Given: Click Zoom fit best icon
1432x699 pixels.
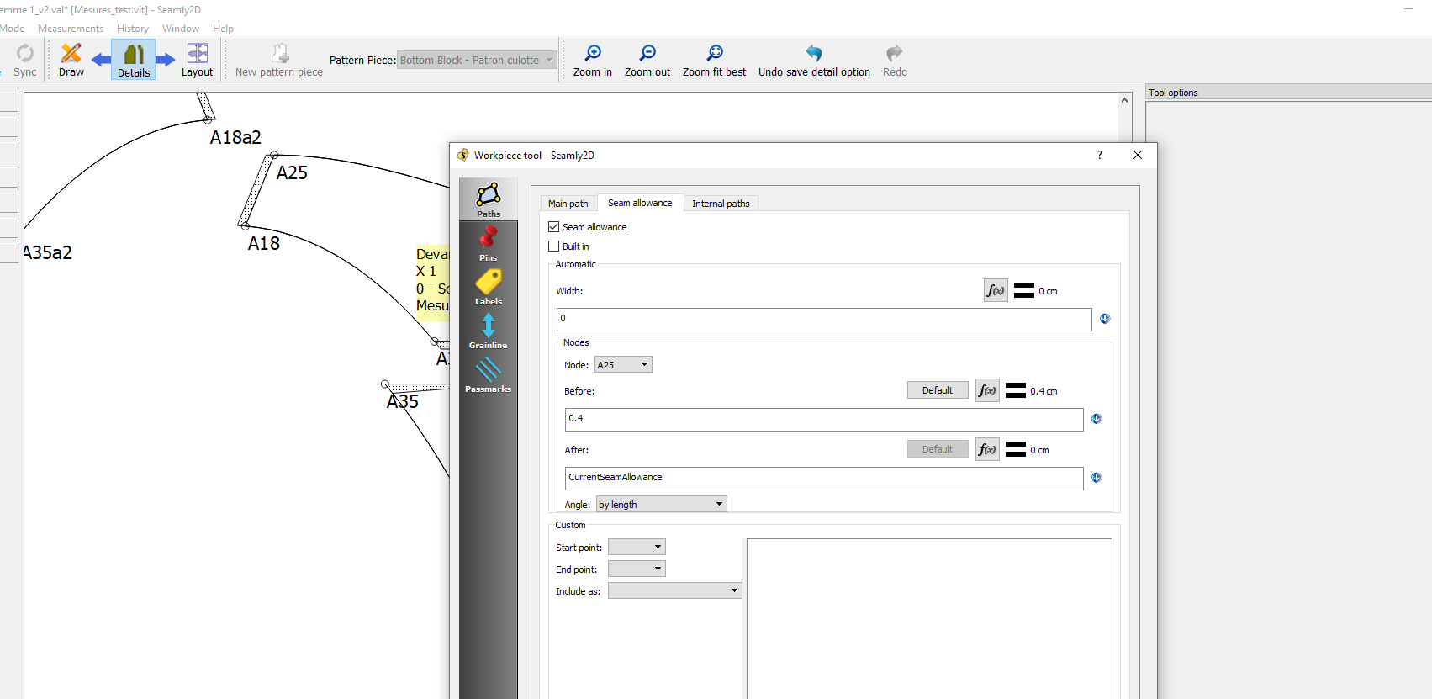Looking at the screenshot, I should pyautogui.click(x=714, y=60).
